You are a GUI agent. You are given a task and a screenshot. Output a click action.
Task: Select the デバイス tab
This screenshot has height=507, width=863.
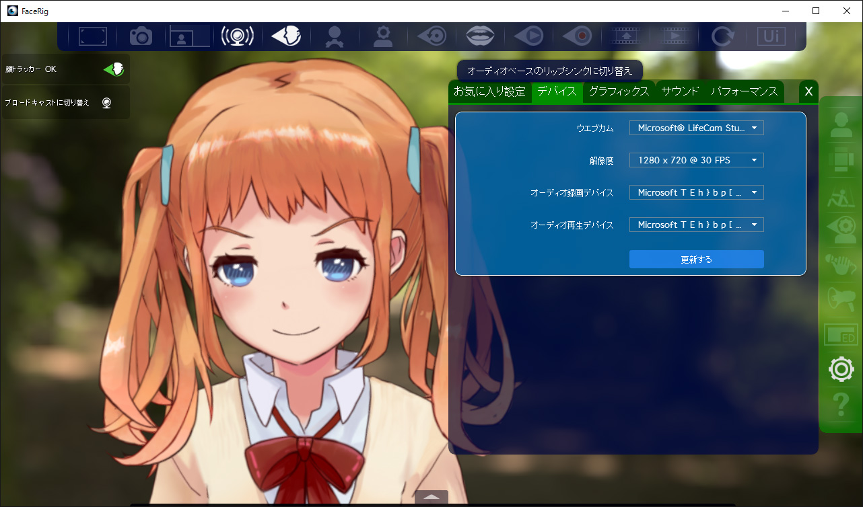[557, 91]
